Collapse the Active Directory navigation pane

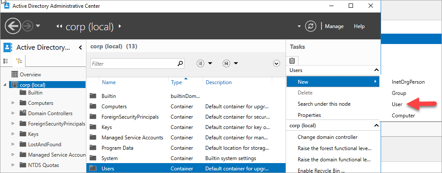click(80, 47)
